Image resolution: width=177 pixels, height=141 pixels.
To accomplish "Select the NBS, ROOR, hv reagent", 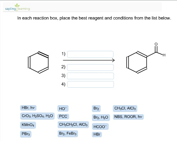I will click(128, 117).
